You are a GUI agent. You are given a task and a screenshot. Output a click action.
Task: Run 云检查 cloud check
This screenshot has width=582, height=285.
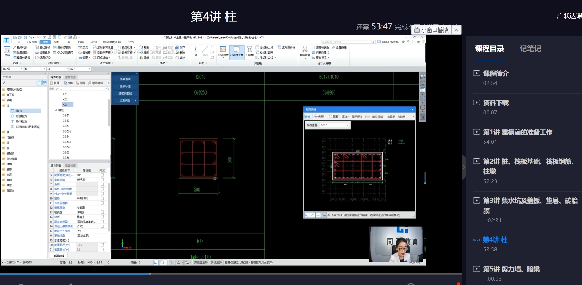point(84,53)
